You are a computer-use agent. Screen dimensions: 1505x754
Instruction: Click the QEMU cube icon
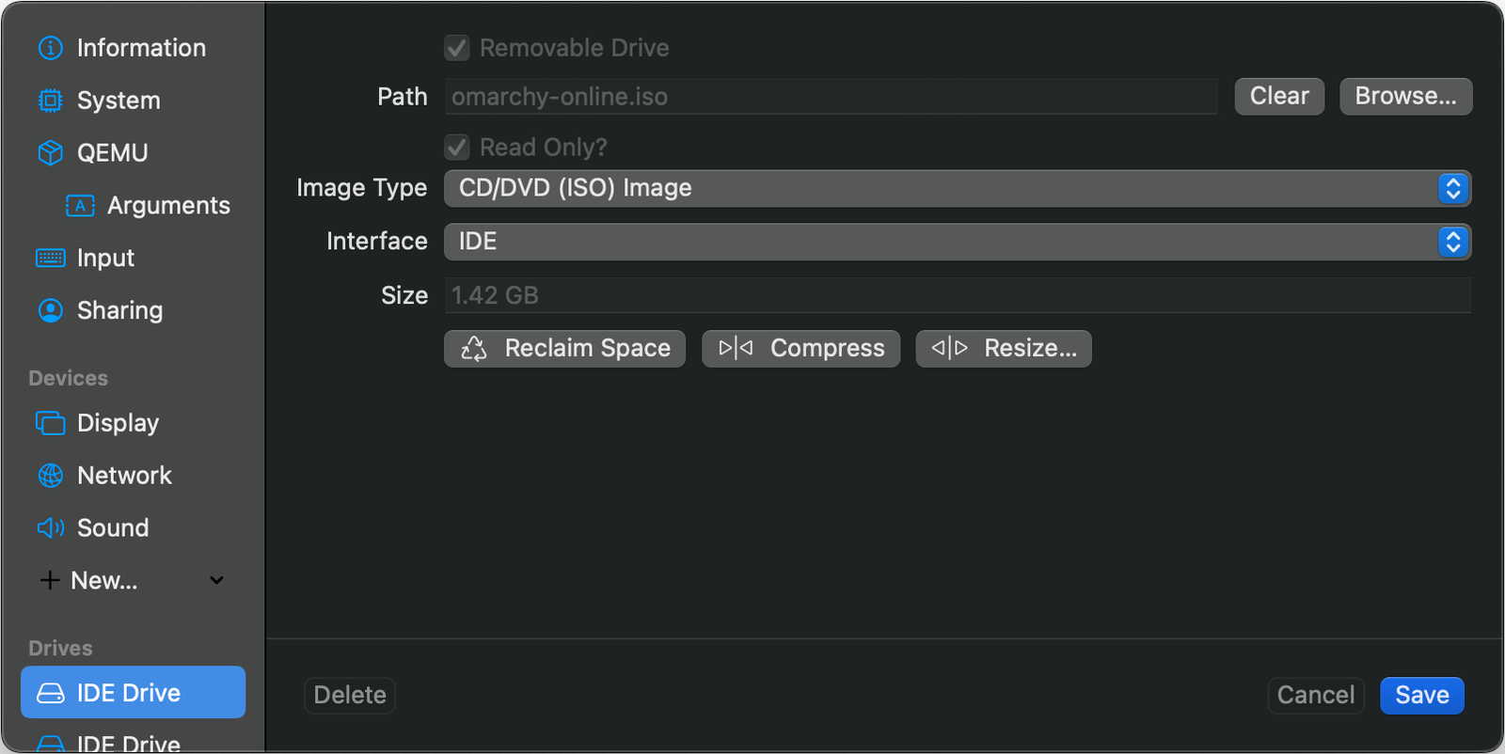[x=50, y=152]
